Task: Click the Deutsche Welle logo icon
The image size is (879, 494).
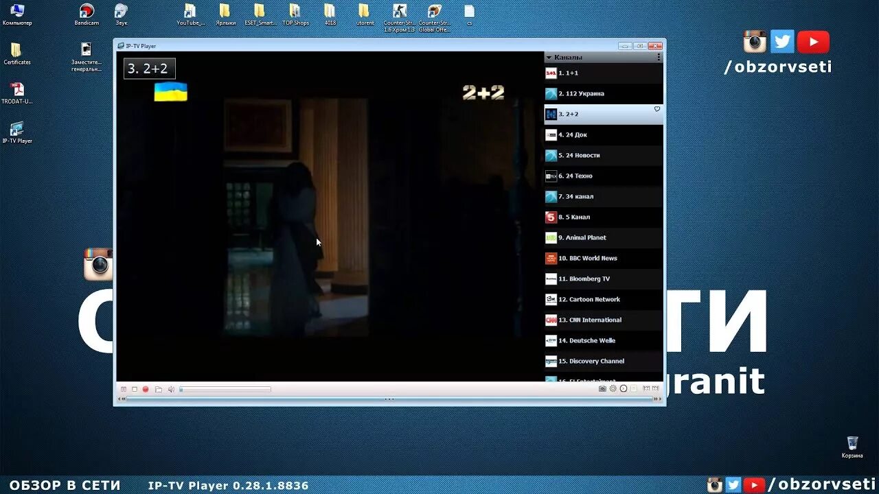Action: 551,340
